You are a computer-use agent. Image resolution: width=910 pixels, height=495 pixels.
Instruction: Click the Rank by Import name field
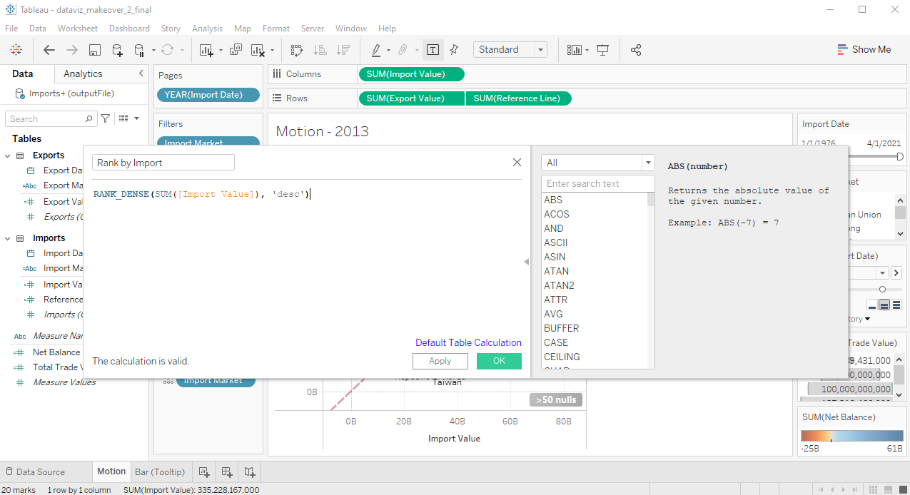point(163,163)
